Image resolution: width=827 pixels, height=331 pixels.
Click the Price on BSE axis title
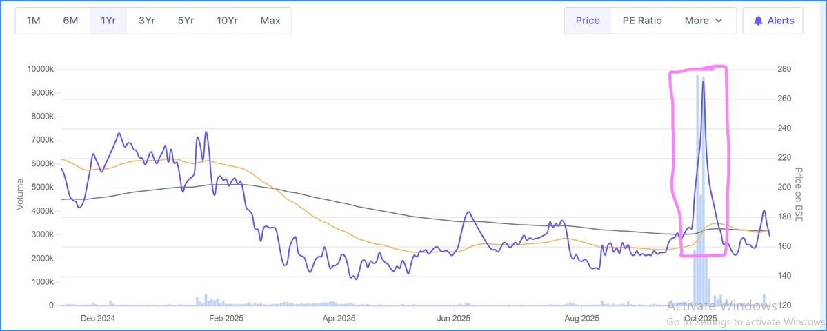point(799,194)
